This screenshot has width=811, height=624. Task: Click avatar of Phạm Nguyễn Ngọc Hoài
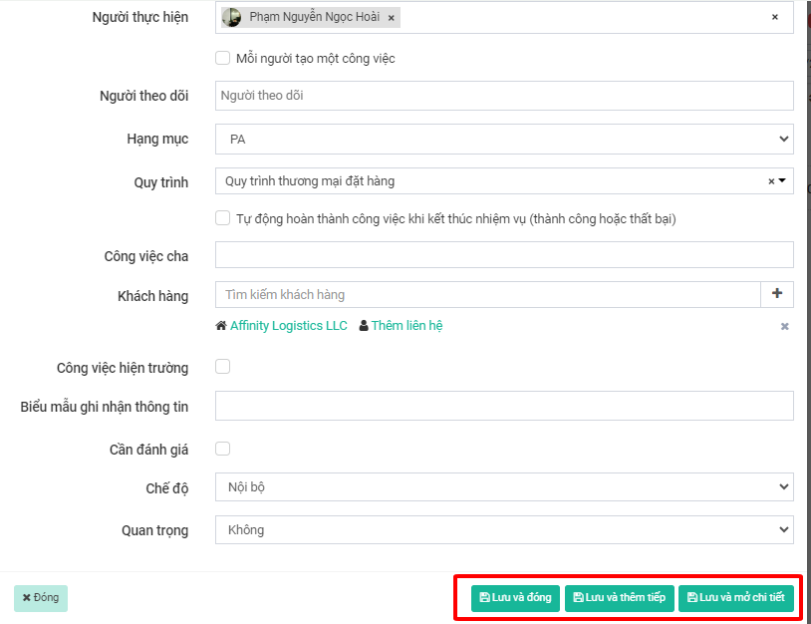tap(232, 17)
